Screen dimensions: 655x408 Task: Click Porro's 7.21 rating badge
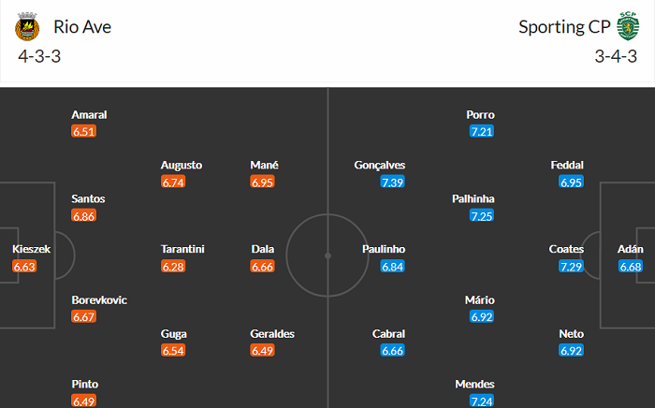(481, 132)
